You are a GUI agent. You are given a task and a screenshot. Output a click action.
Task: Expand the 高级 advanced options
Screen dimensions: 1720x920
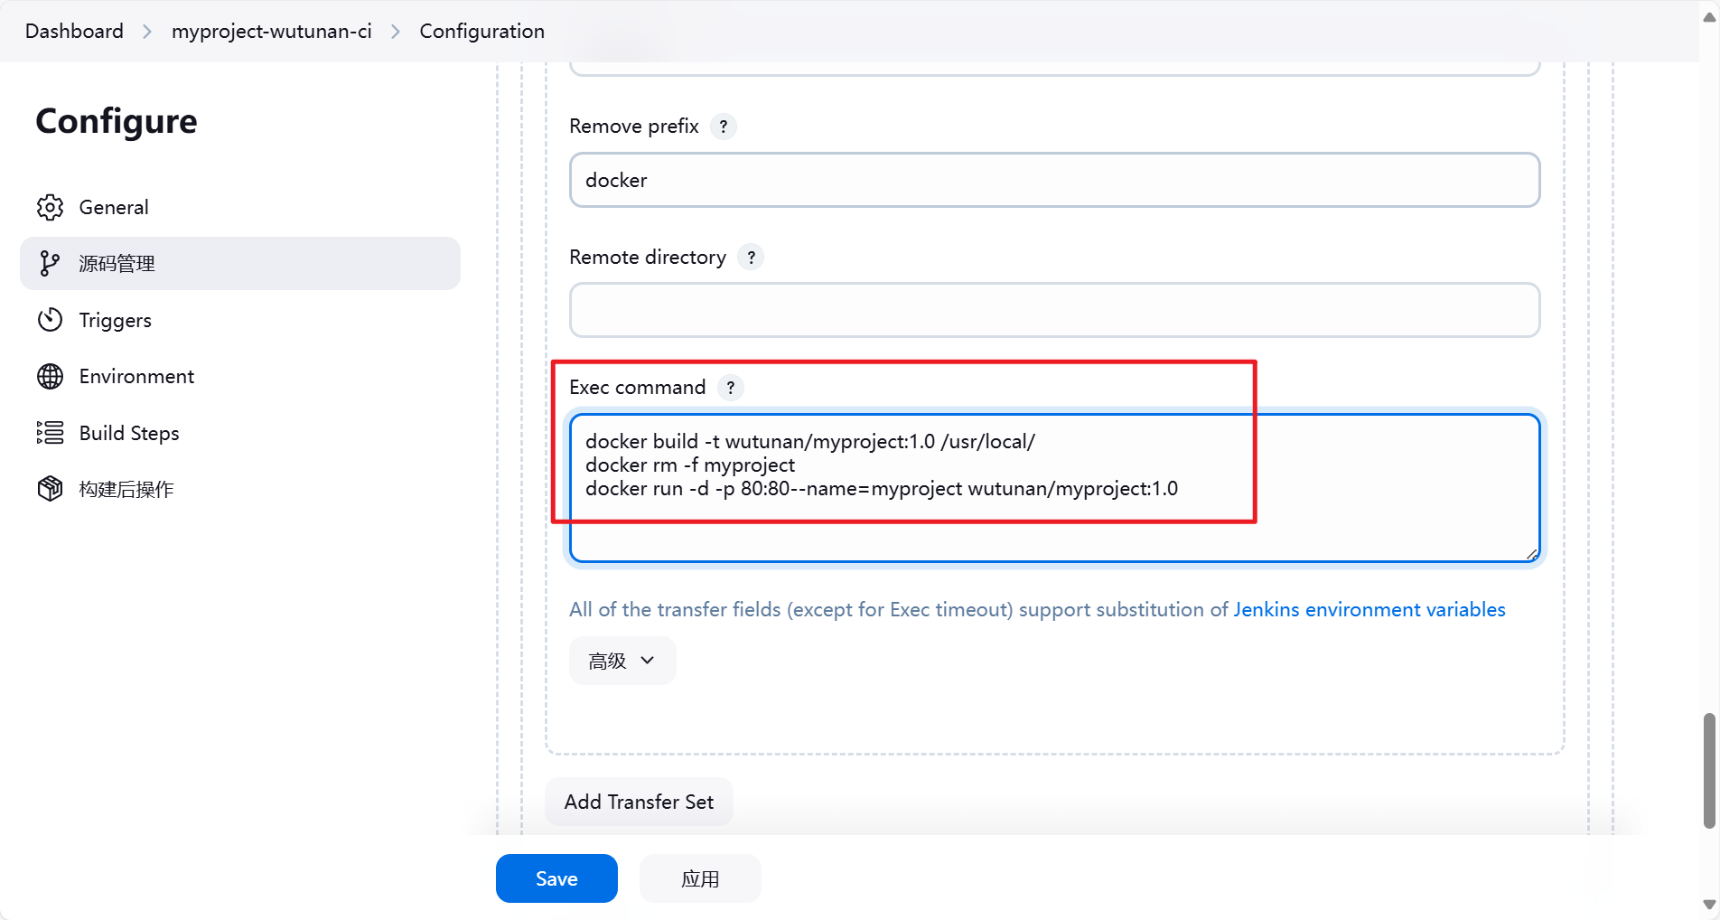point(622,661)
